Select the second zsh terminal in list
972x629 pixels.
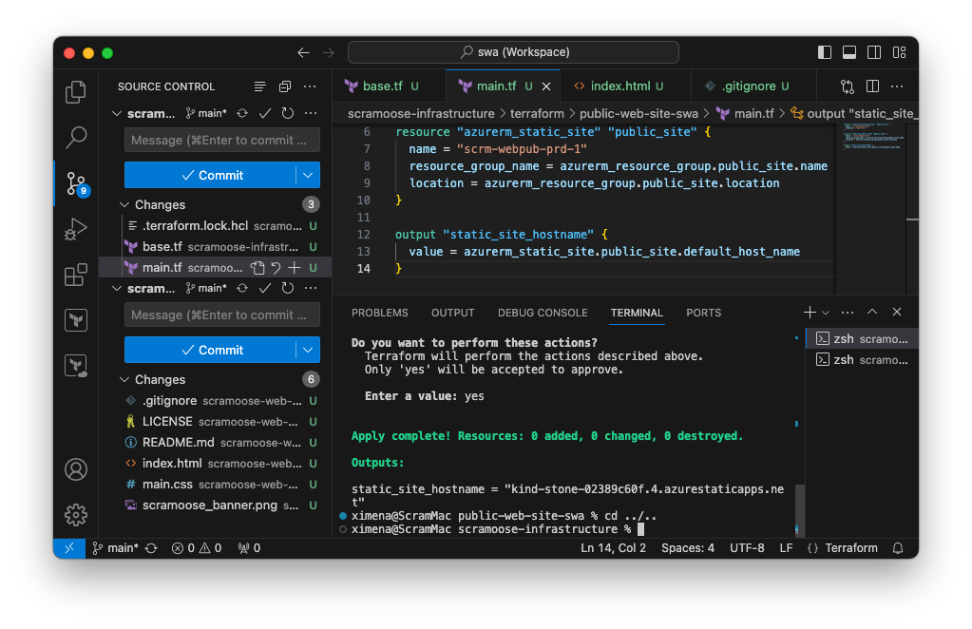pyautogui.click(x=863, y=360)
